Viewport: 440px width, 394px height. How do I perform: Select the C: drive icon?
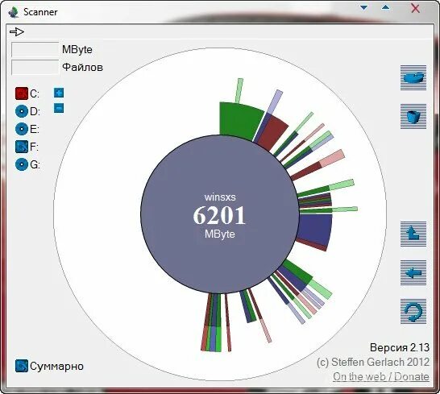(21, 93)
